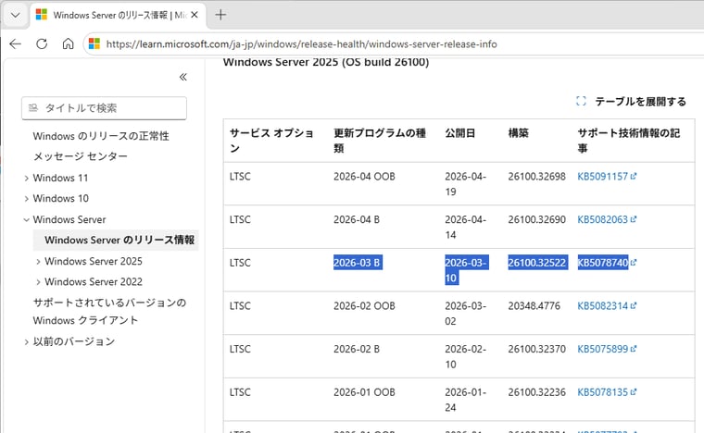Open Windows のリリースの正常性 page

point(101,136)
